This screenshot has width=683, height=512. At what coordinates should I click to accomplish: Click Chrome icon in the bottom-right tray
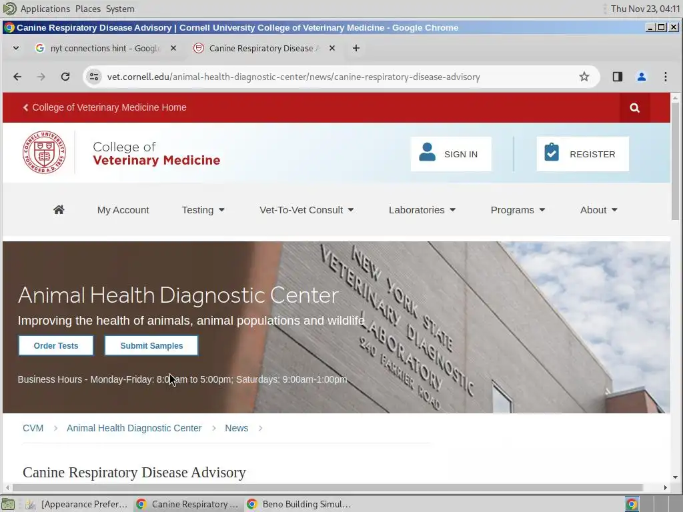[x=632, y=505]
